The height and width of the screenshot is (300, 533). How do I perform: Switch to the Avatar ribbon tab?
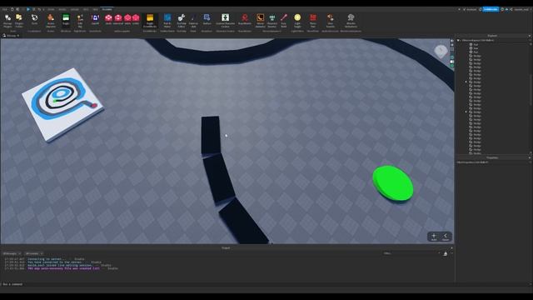click(x=74, y=9)
